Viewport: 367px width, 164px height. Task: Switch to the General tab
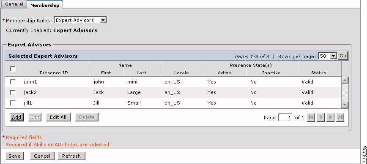[14, 4]
